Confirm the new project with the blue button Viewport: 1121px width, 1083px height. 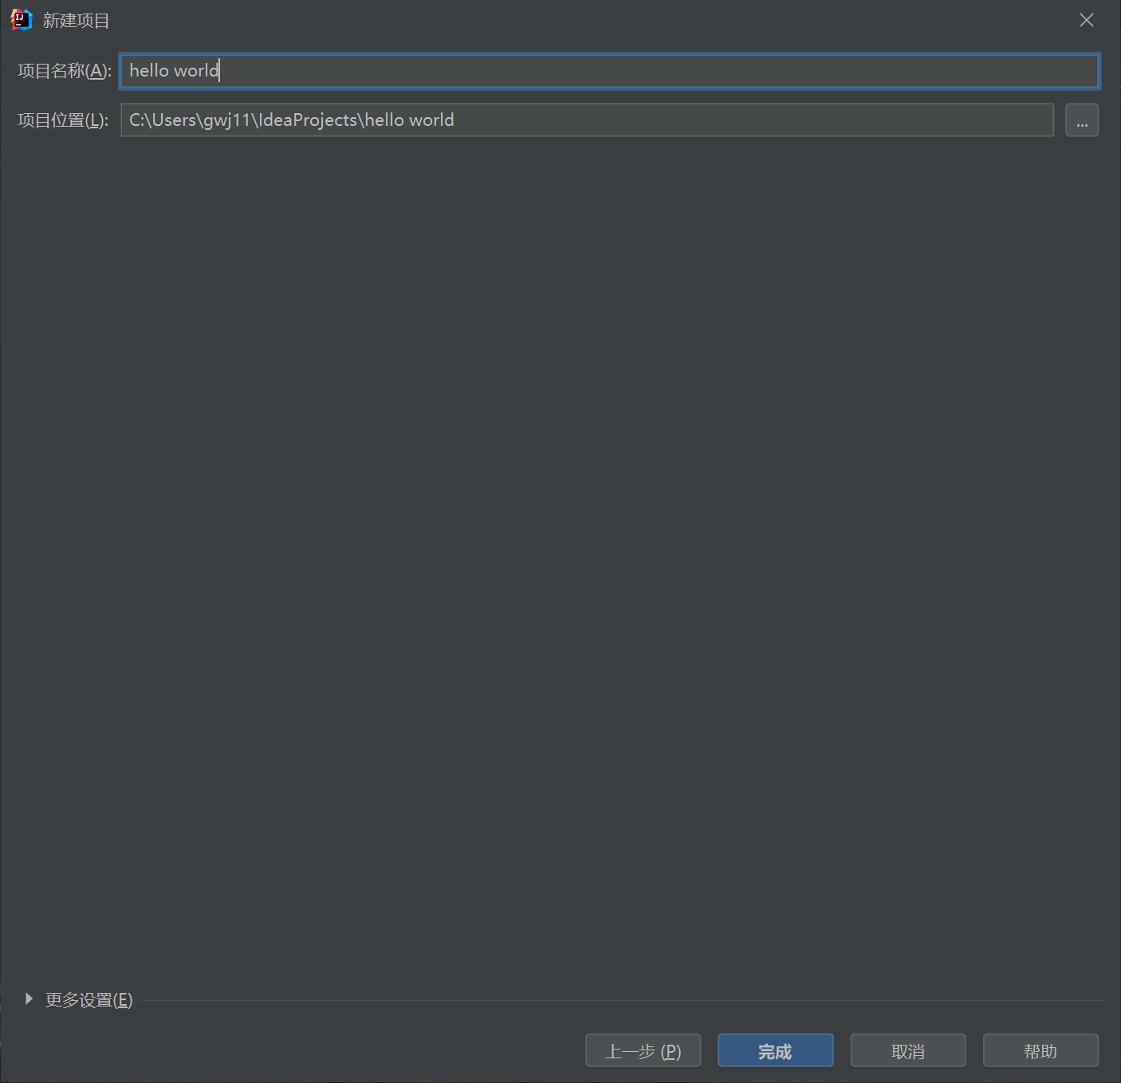tap(775, 1050)
